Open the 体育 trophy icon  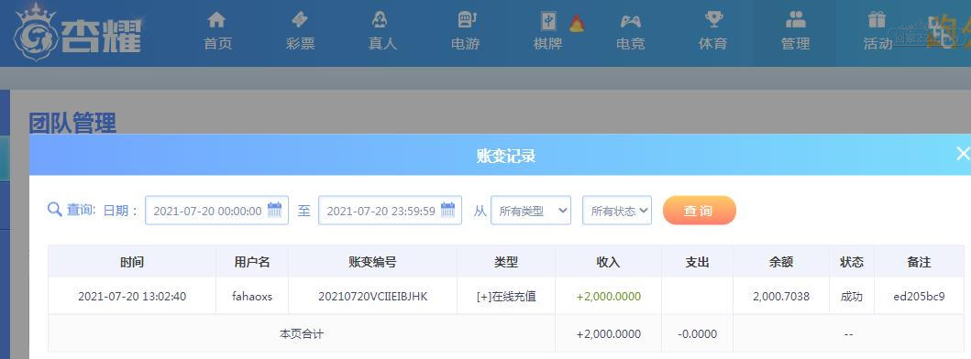(714, 20)
